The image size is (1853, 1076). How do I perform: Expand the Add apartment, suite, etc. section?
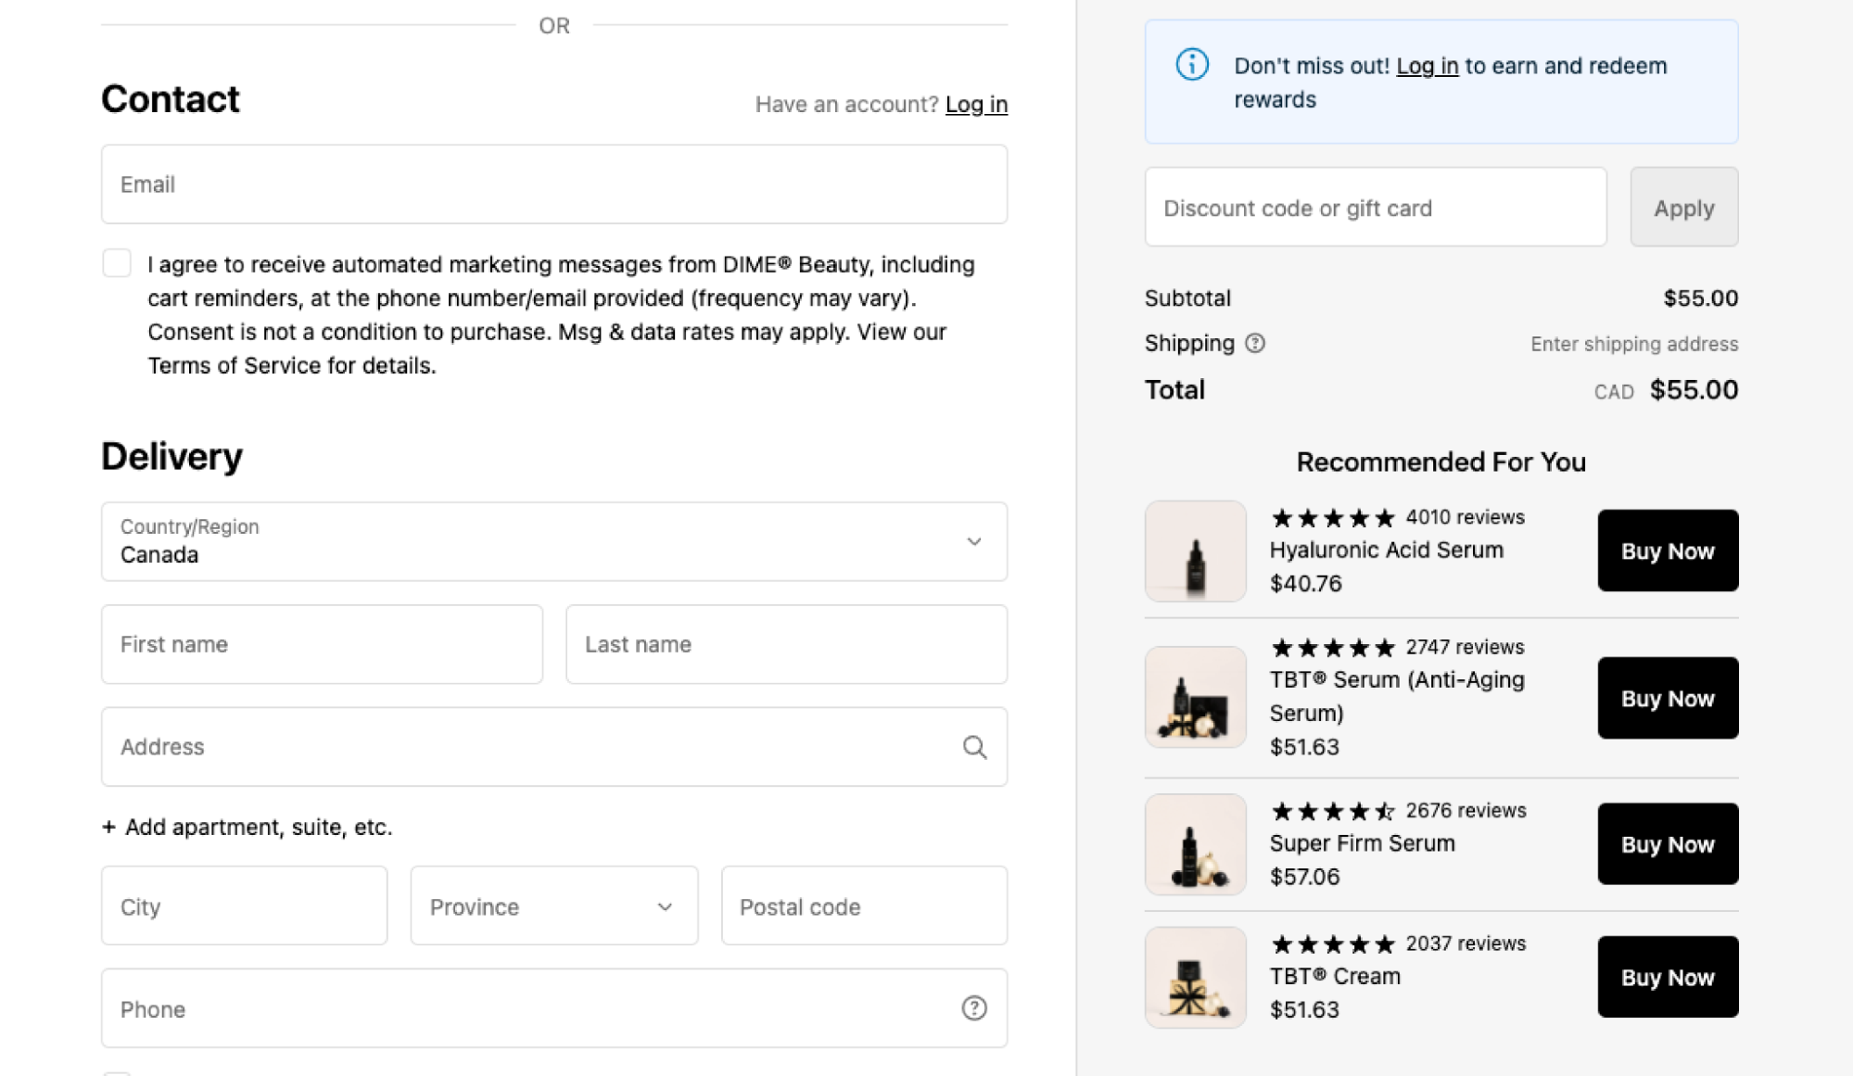pyautogui.click(x=247, y=826)
